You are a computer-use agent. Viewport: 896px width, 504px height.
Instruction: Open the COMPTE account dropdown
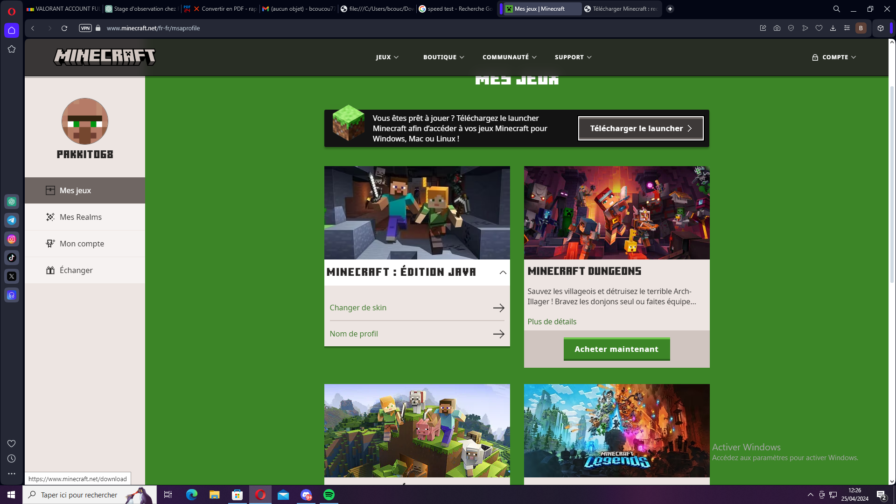[x=834, y=57]
